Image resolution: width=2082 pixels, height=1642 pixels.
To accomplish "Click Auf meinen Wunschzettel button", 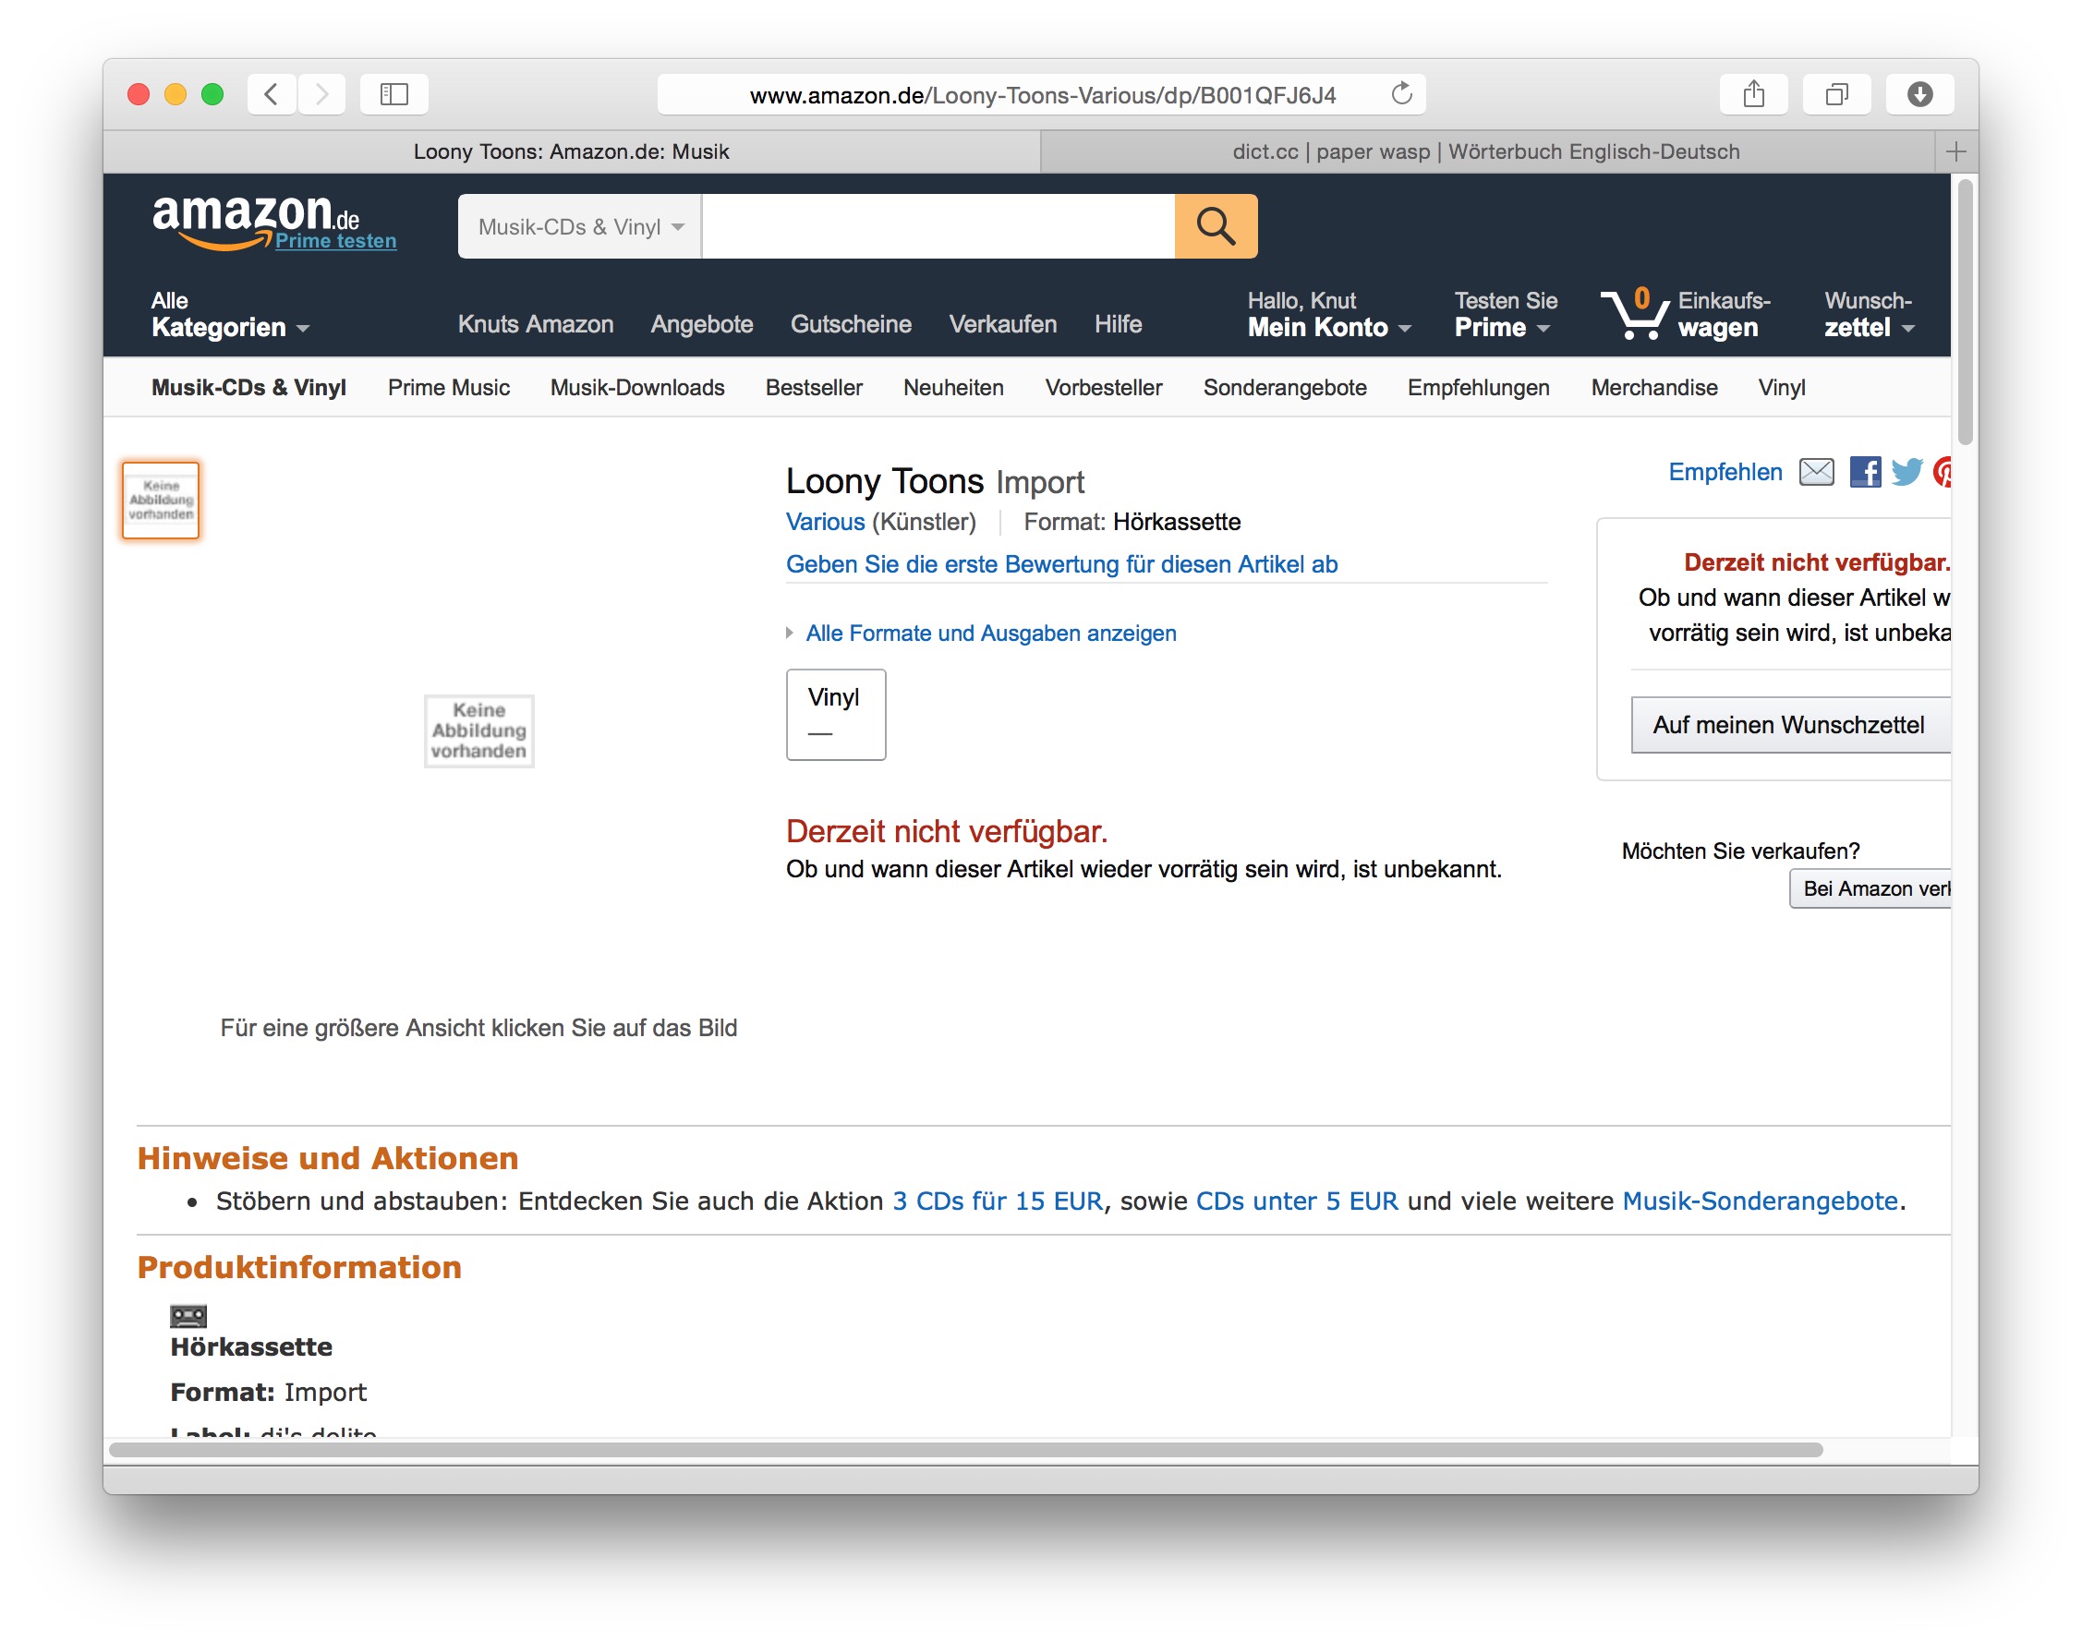I will [1787, 725].
